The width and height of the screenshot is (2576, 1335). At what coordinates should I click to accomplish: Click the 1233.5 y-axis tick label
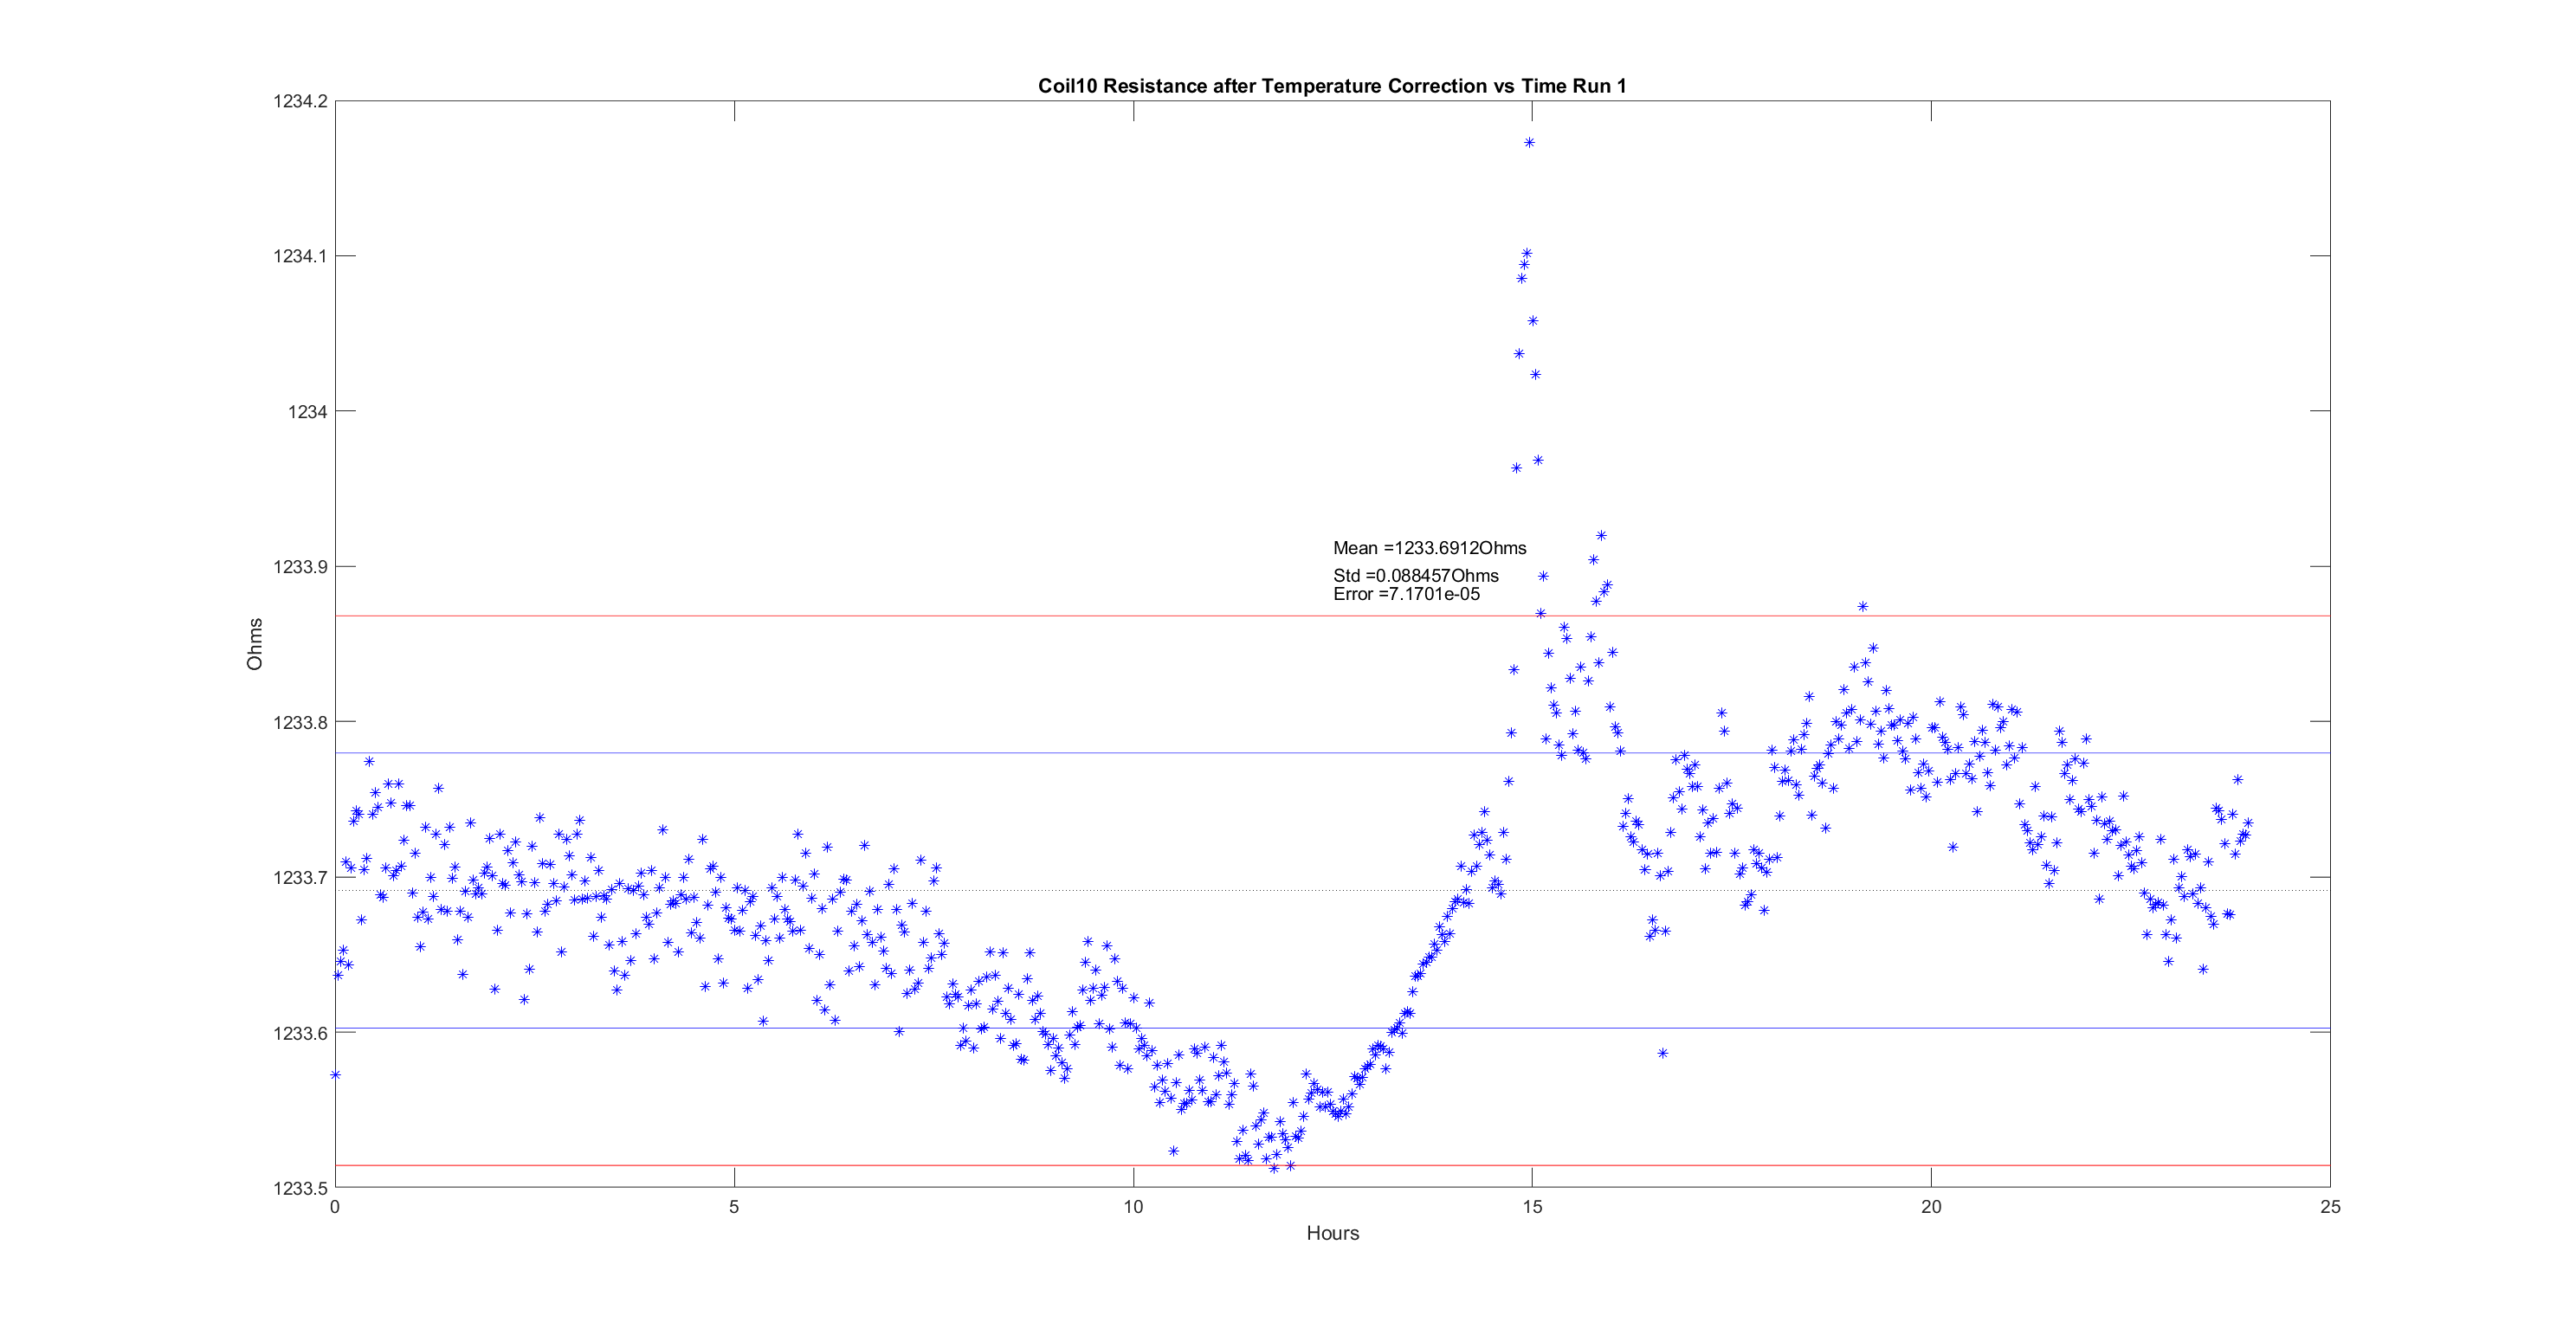[300, 1188]
